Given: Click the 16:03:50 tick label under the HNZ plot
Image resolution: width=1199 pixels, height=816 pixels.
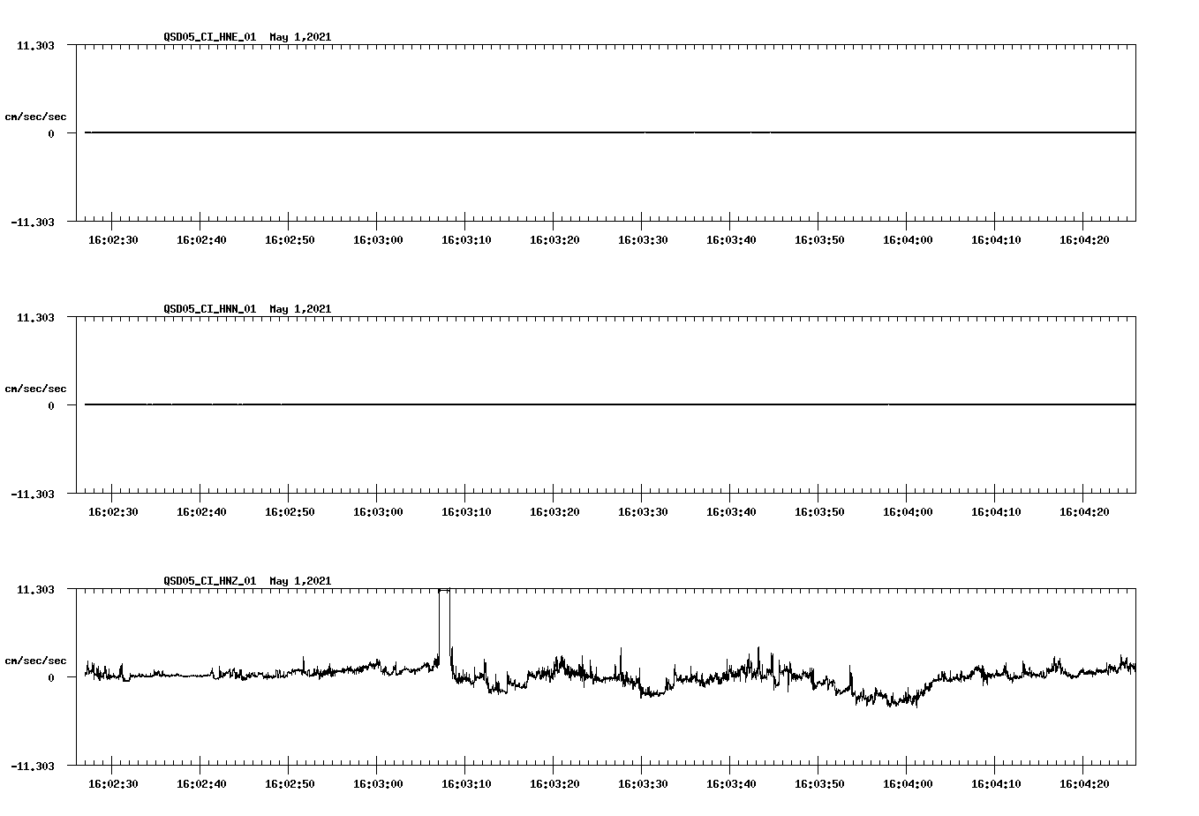Looking at the screenshot, I should pyautogui.click(x=820, y=782).
